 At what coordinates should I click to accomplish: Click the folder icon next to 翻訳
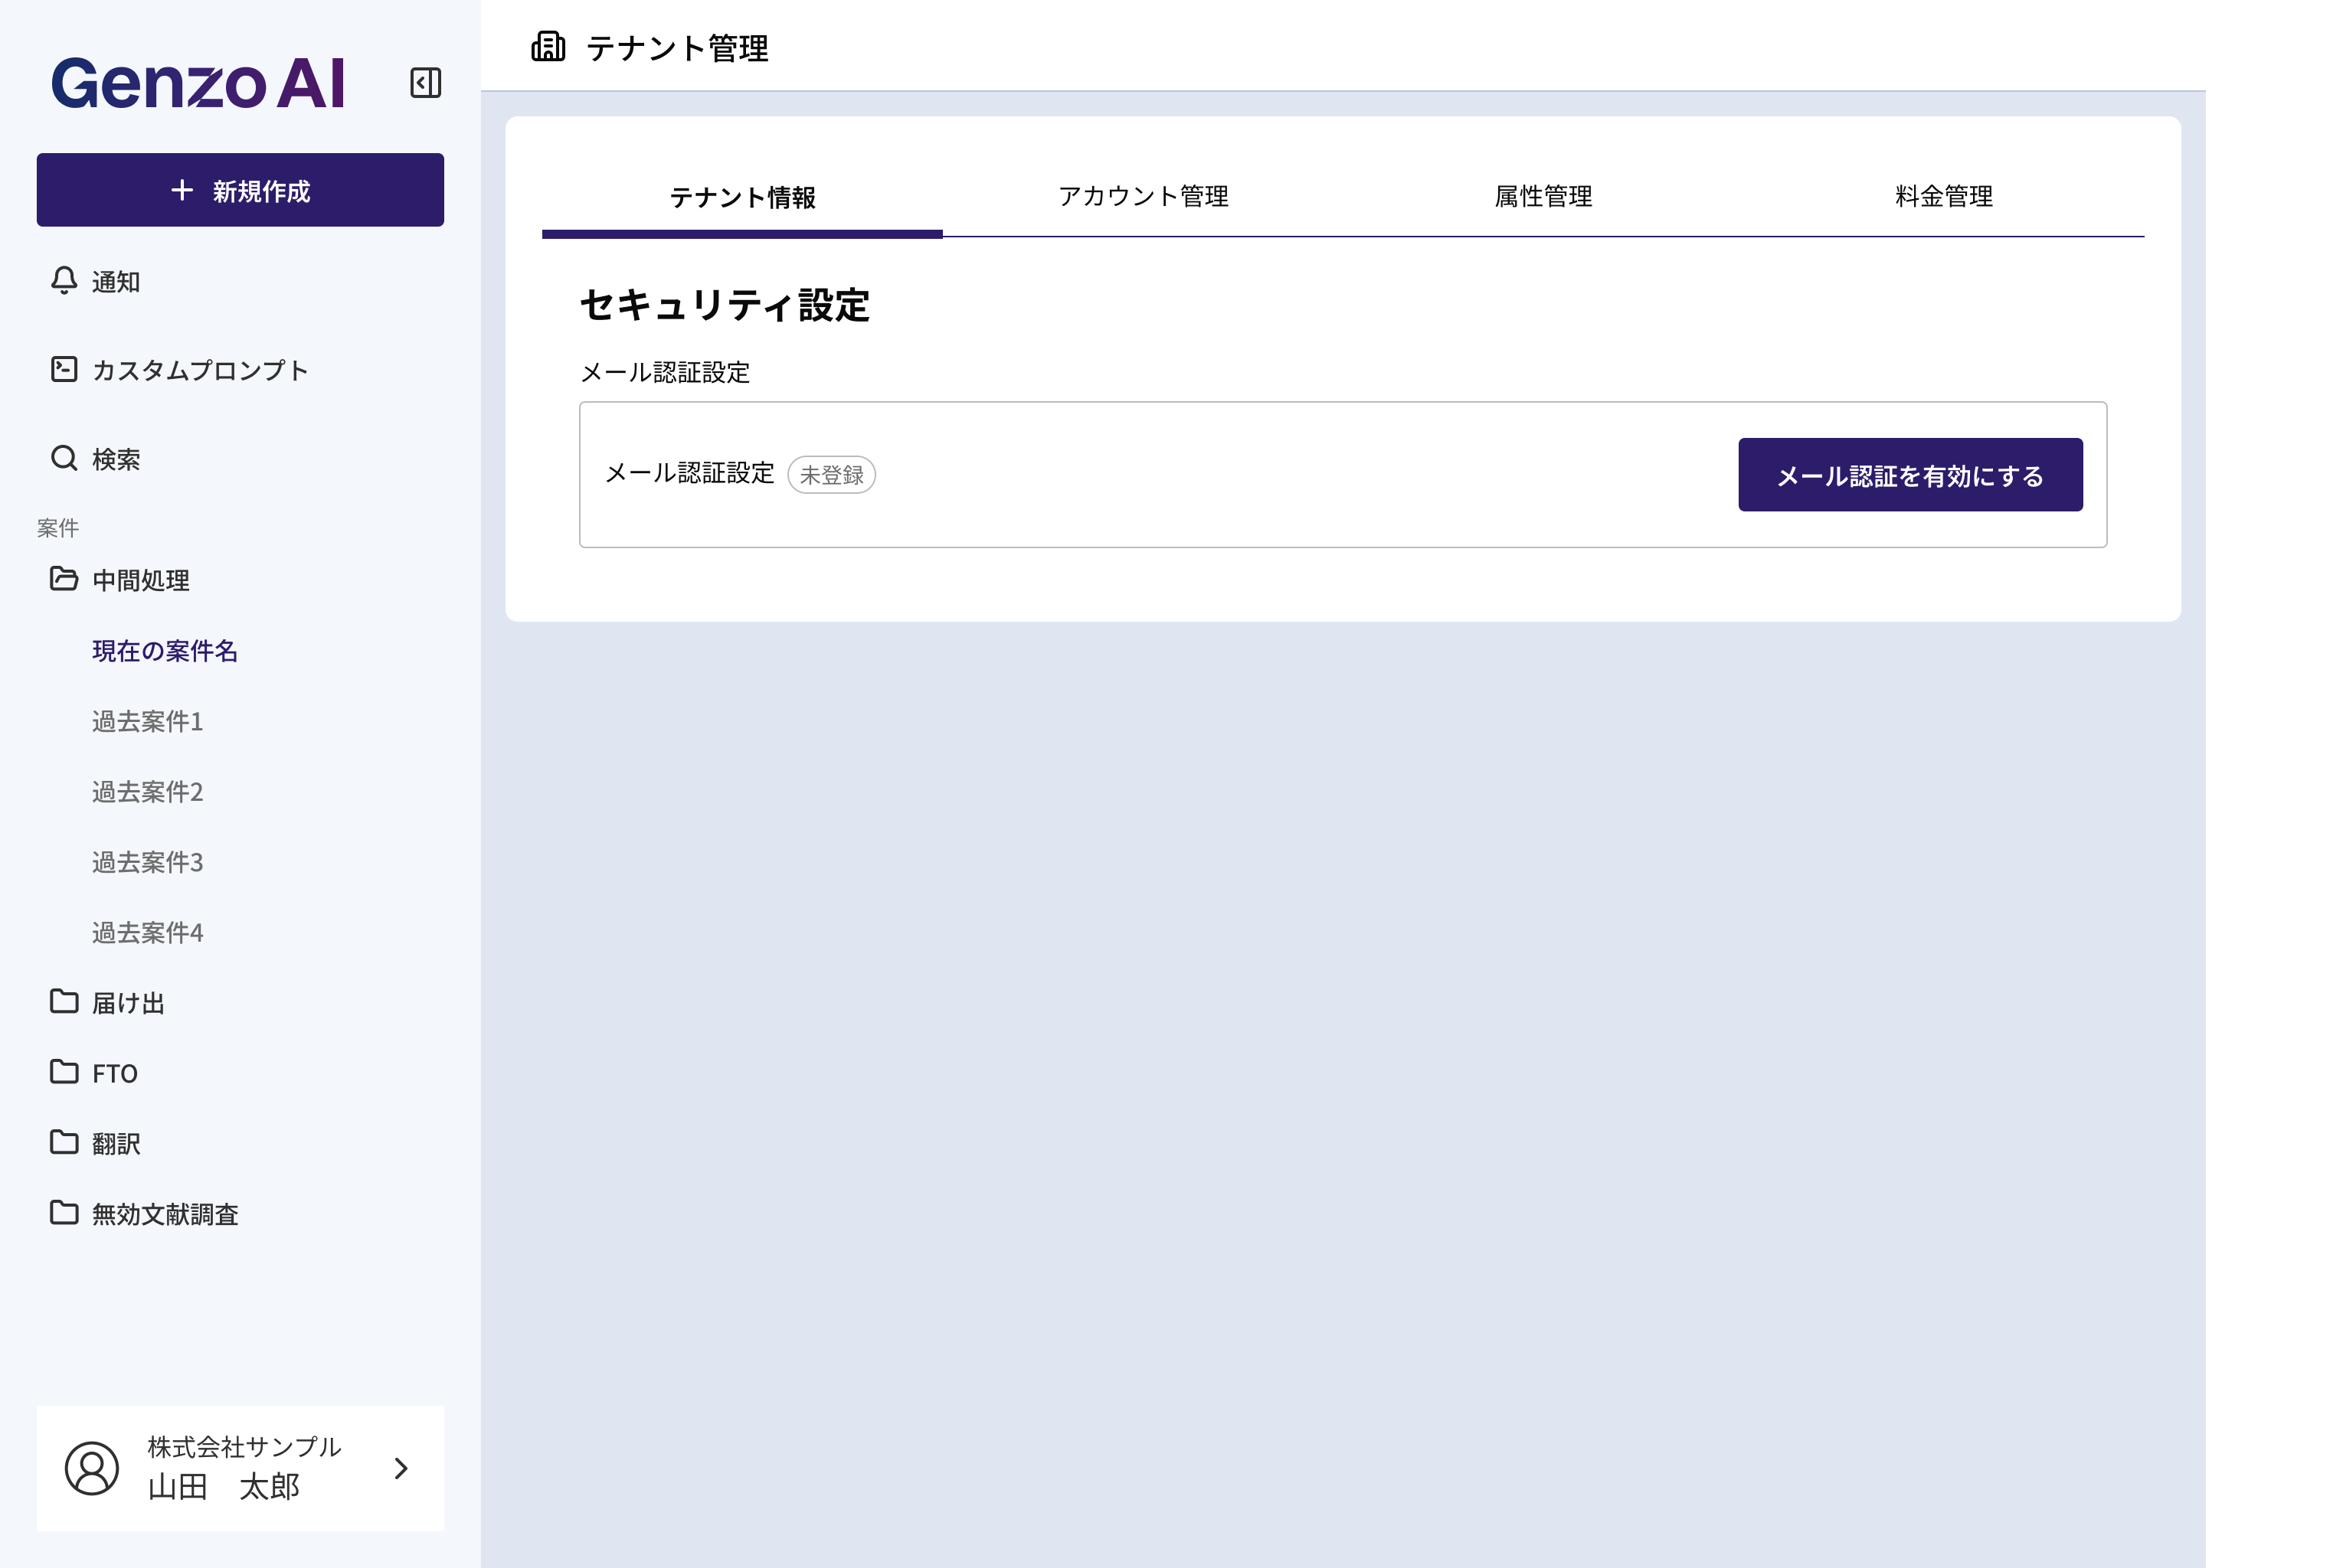64,1142
